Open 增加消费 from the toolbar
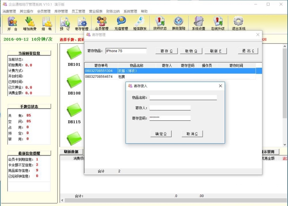Viewport: 288px width, 206px height. tap(30, 24)
